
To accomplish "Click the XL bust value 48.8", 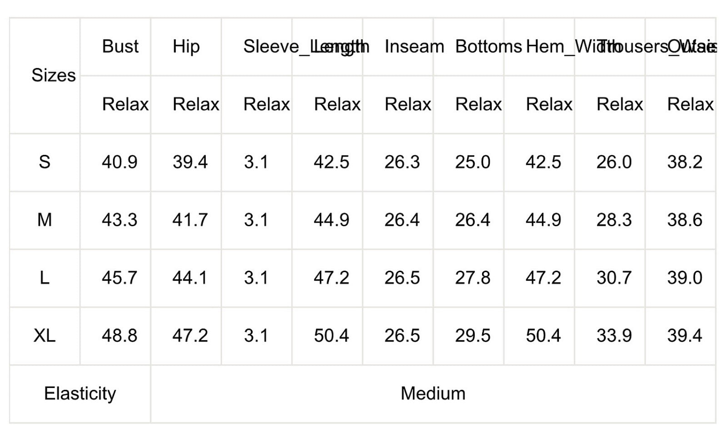I will (x=120, y=336).
